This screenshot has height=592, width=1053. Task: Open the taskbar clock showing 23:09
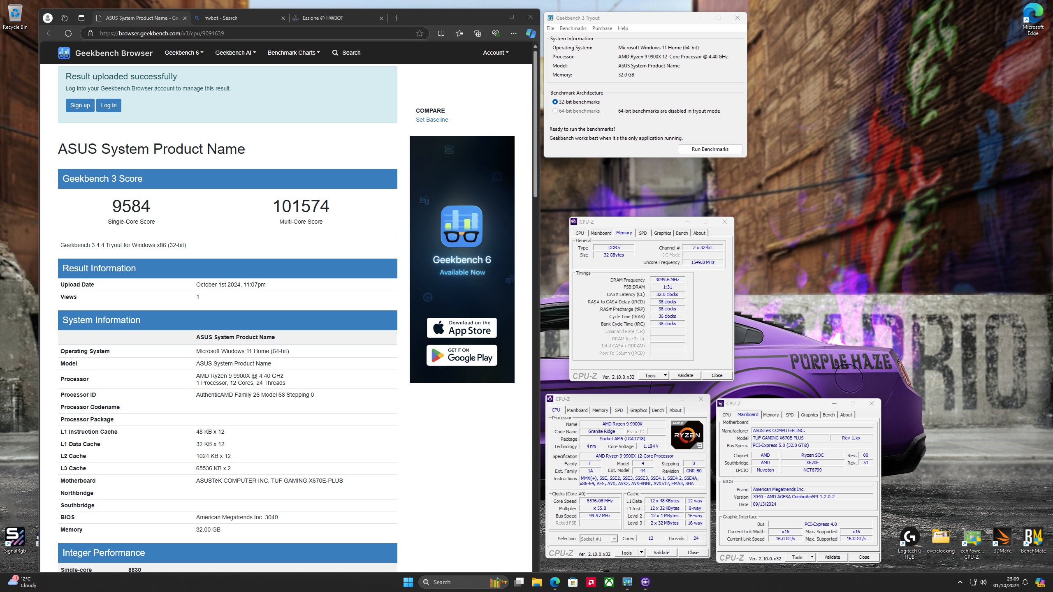point(1006,582)
